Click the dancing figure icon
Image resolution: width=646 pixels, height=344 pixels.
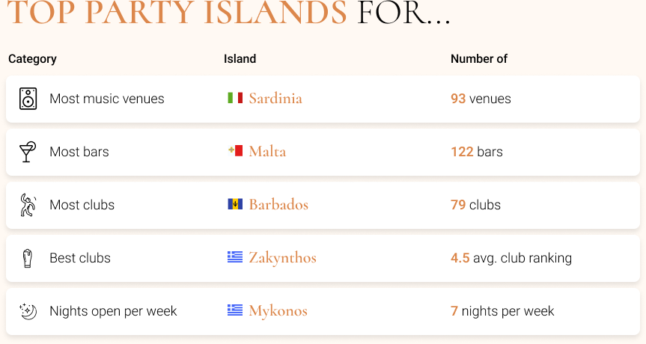click(x=28, y=205)
